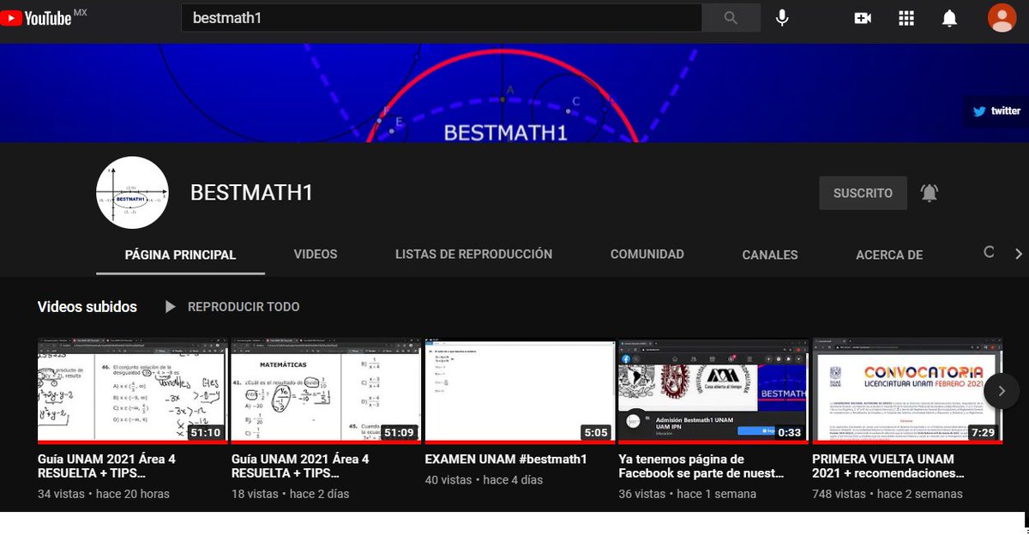Click the SUSCRITO subscription button
The image size is (1029, 535).
863,193
